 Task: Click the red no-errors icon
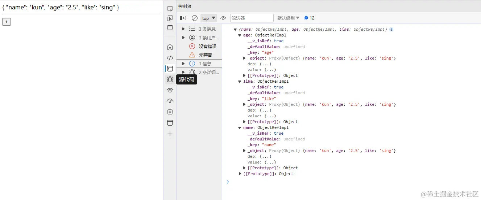pyautogui.click(x=192, y=46)
